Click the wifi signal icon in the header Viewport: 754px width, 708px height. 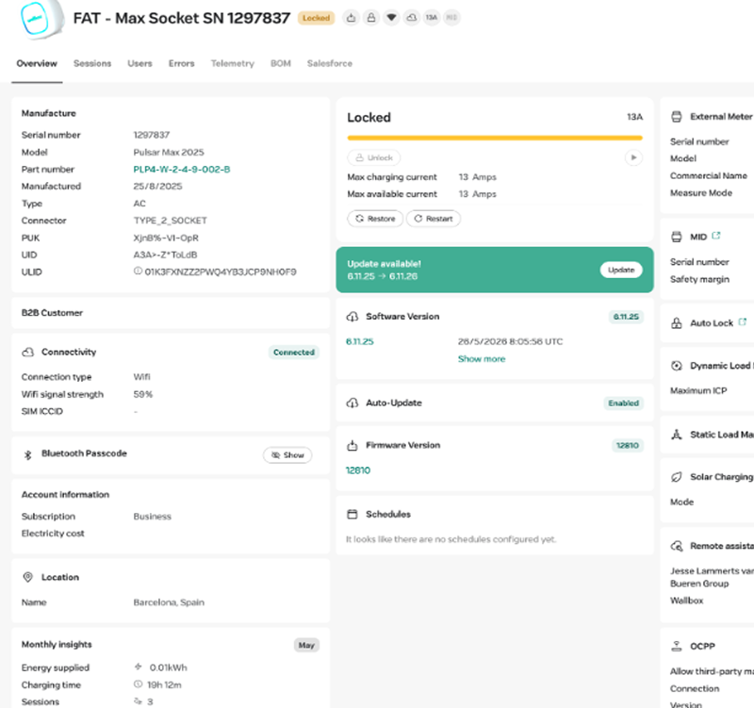point(391,18)
